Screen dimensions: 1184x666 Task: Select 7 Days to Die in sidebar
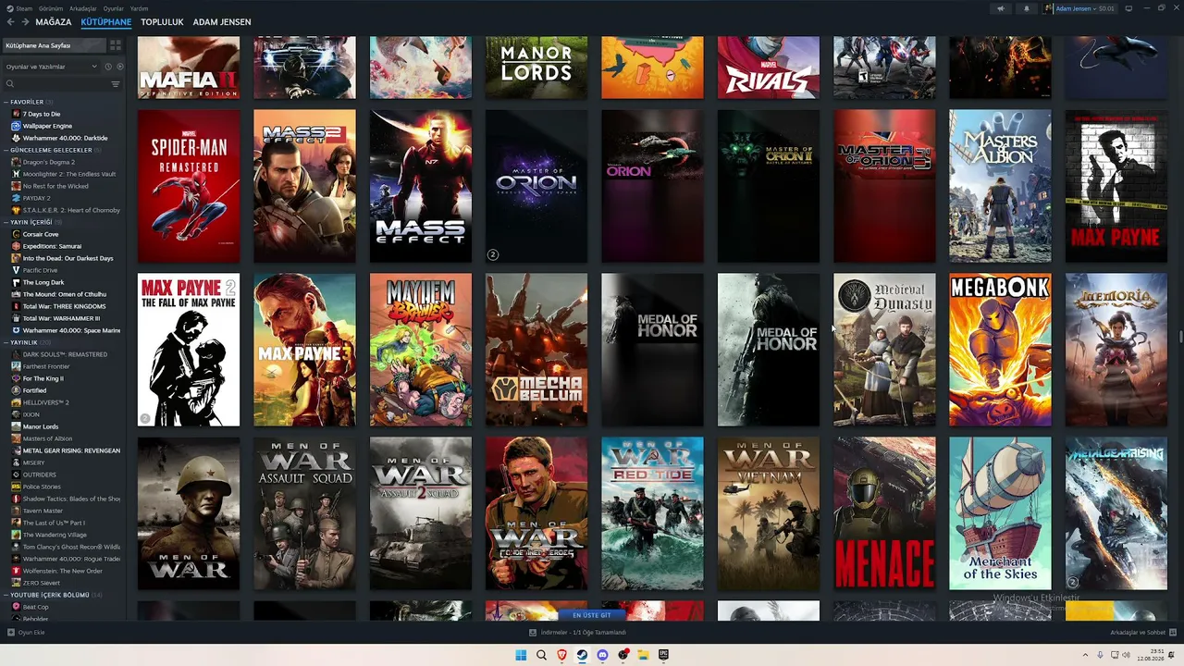(42, 114)
